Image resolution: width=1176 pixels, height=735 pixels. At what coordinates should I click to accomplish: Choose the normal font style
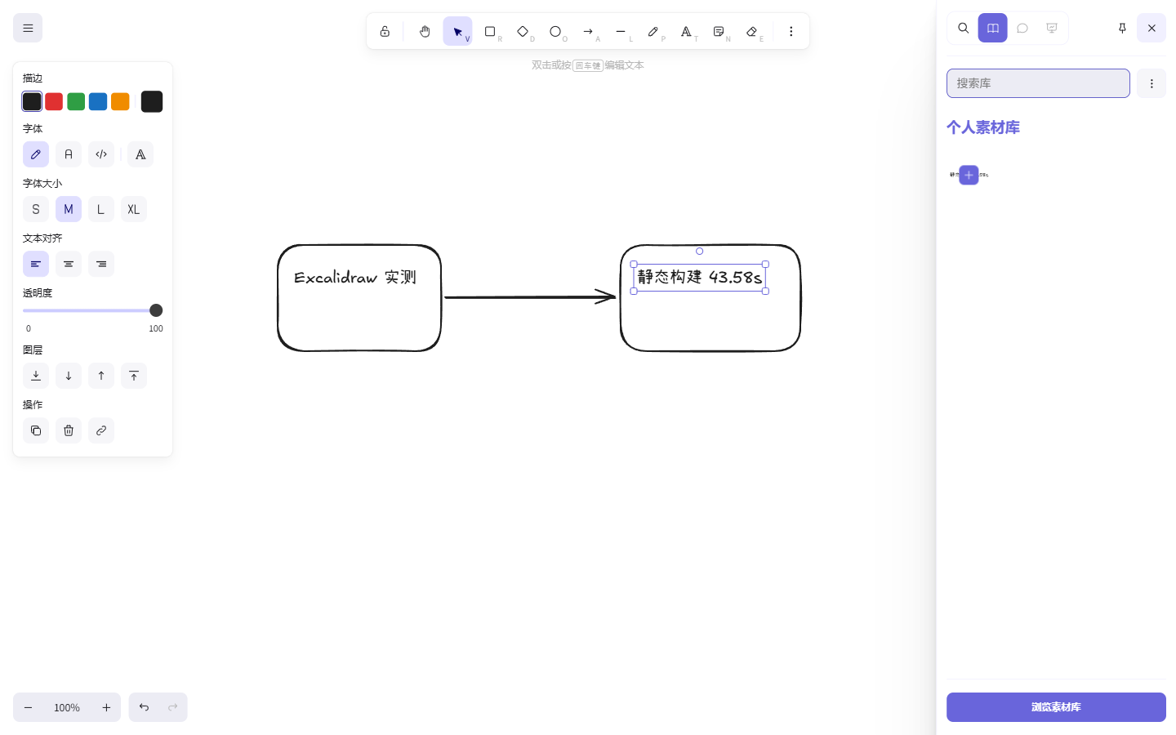click(69, 154)
